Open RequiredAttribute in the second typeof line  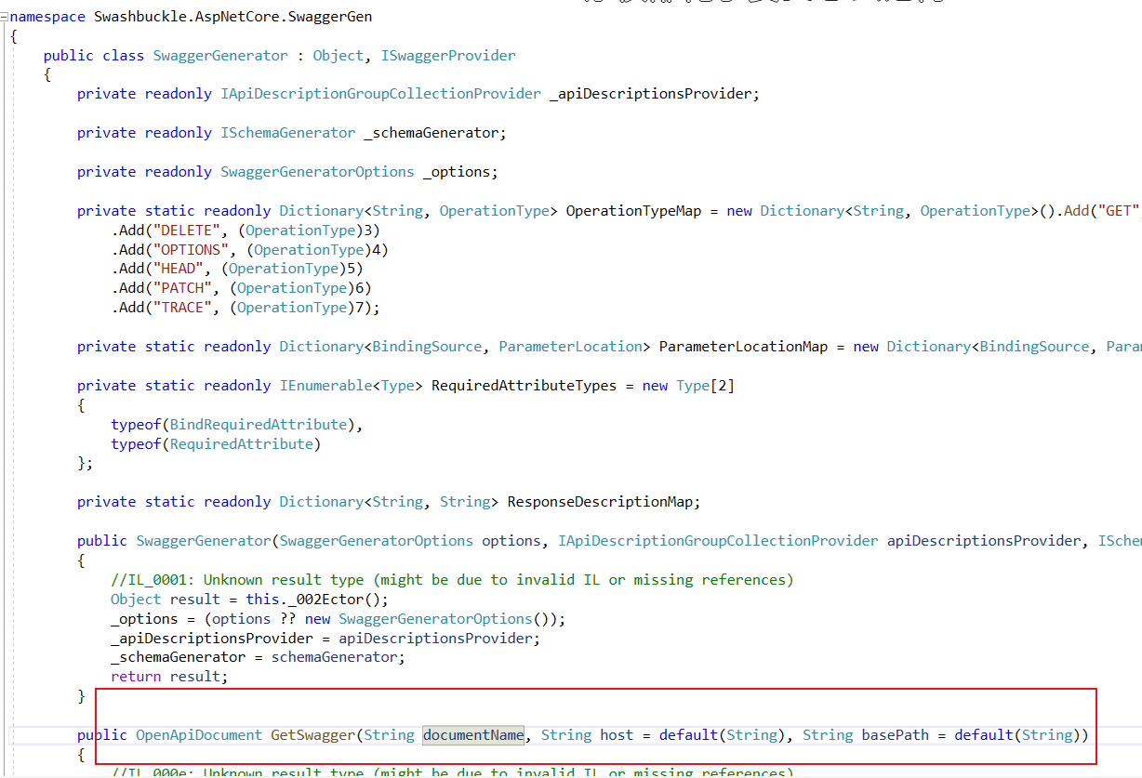coord(241,443)
